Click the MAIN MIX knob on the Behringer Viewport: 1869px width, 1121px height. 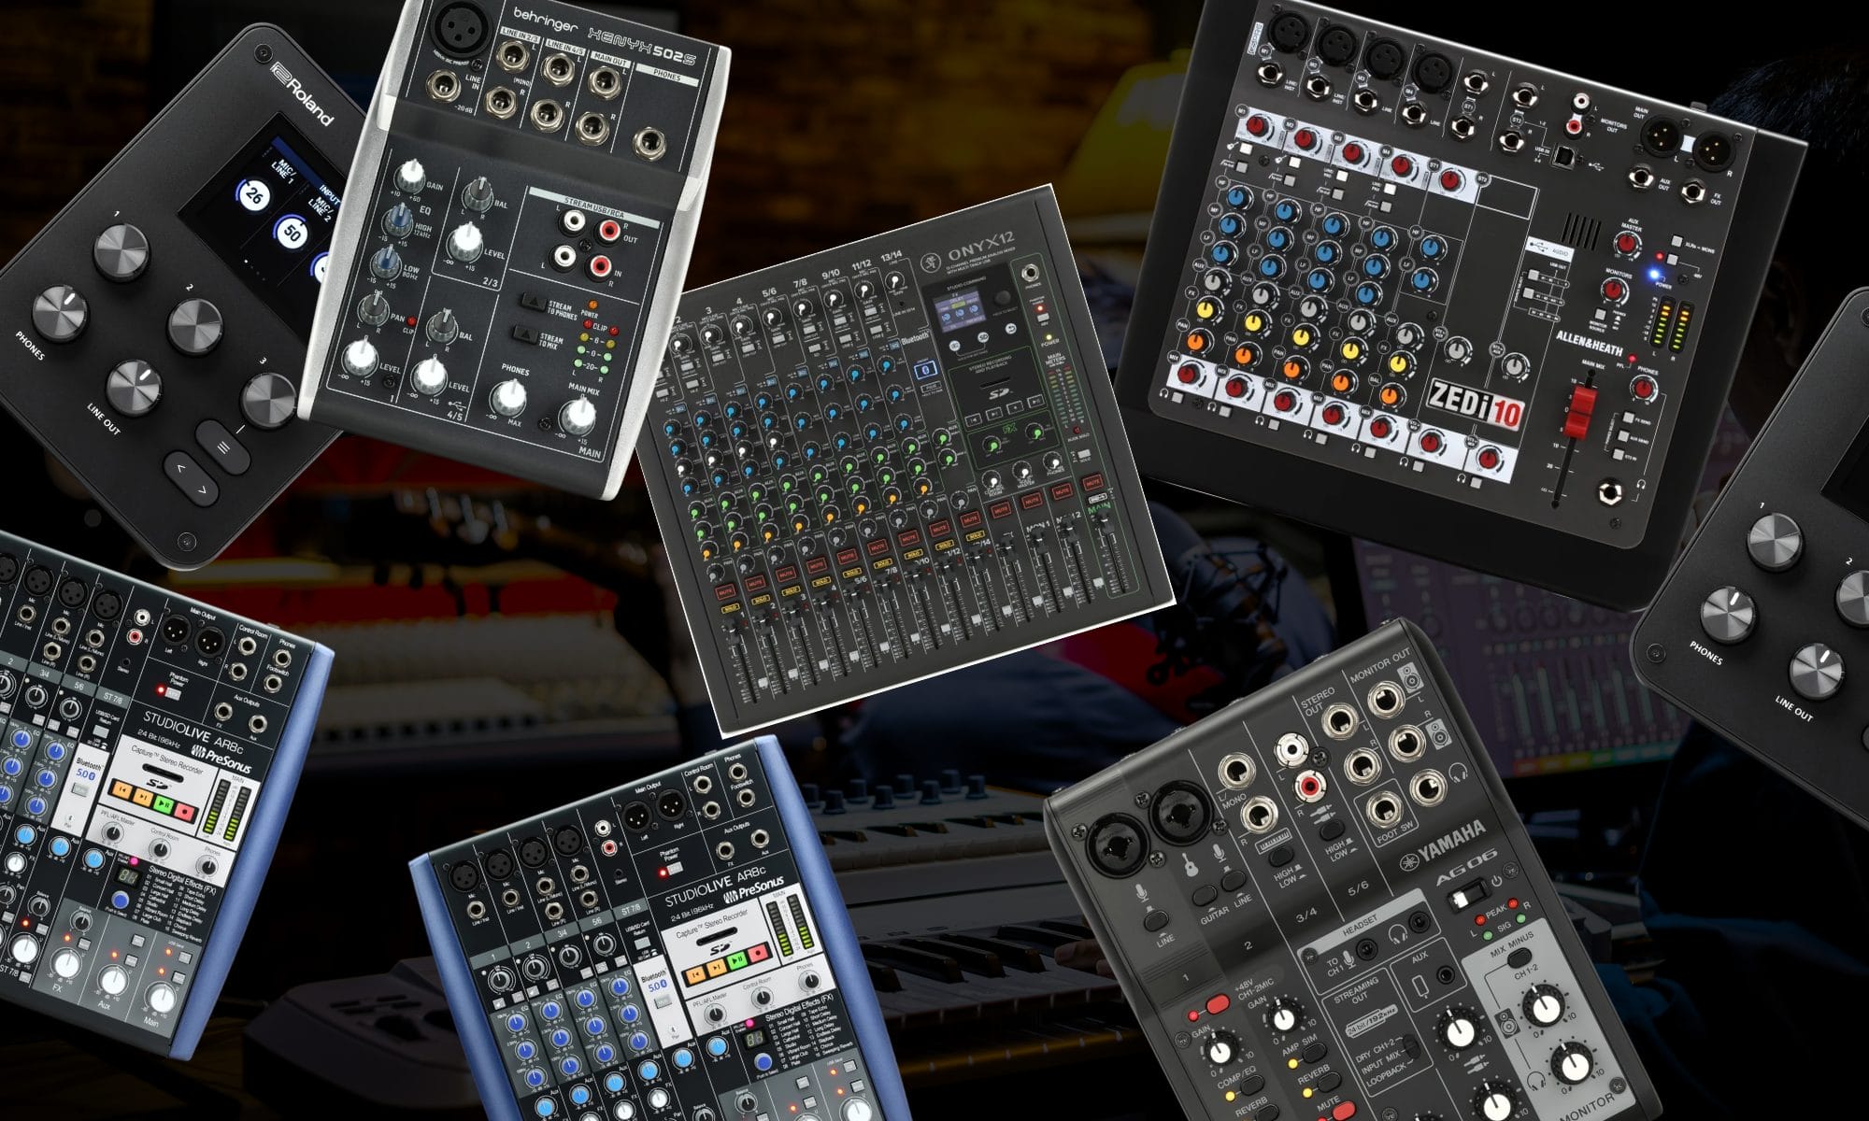(578, 416)
